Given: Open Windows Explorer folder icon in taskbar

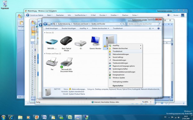Looking at the screenshot, I should click(20, 117).
